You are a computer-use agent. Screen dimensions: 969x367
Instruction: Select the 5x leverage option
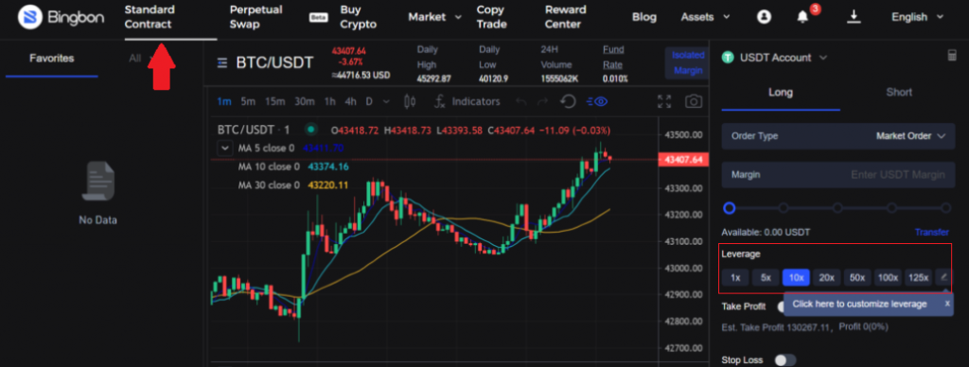[x=766, y=277]
